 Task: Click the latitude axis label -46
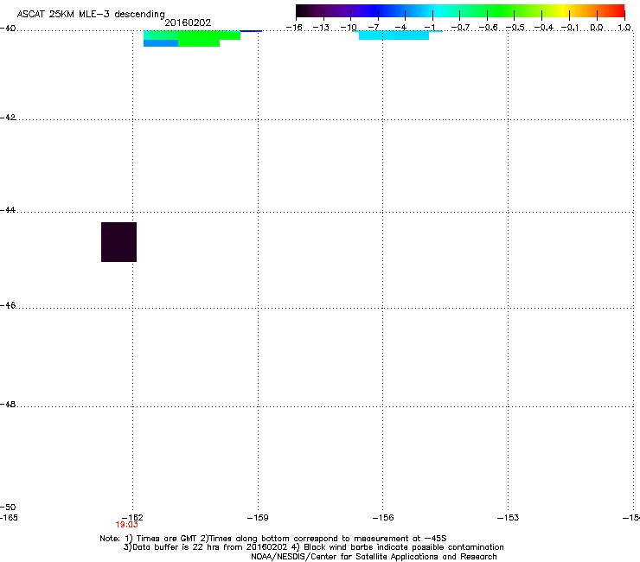(8, 305)
